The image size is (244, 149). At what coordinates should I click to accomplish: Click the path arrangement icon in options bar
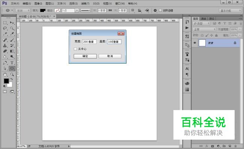(147, 10)
